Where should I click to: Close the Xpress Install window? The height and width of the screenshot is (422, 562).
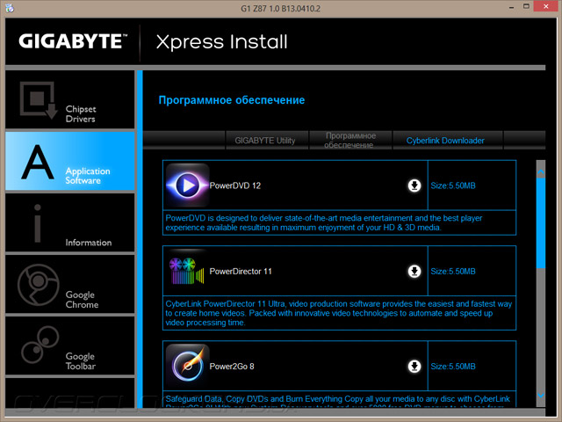[546, 6]
